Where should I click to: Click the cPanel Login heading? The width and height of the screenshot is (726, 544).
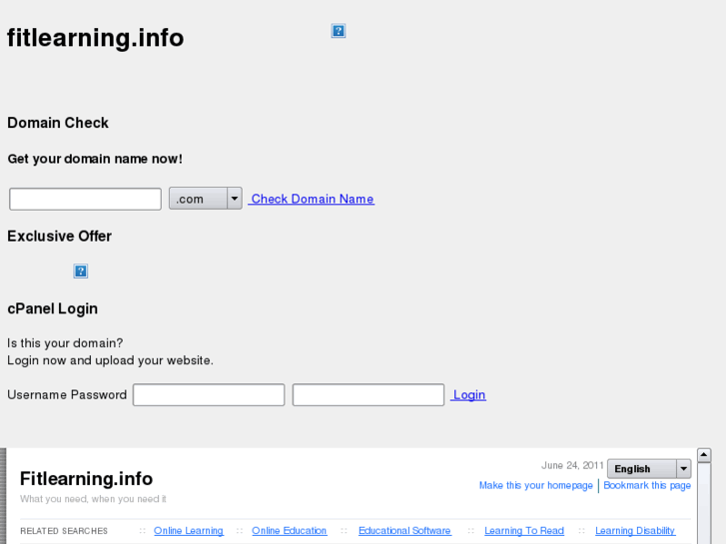[52, 308]
